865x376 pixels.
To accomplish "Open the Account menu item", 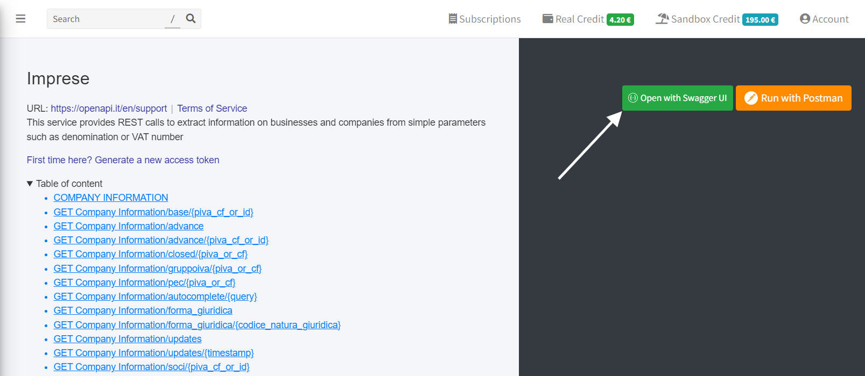I will click(x=824, y=19).
